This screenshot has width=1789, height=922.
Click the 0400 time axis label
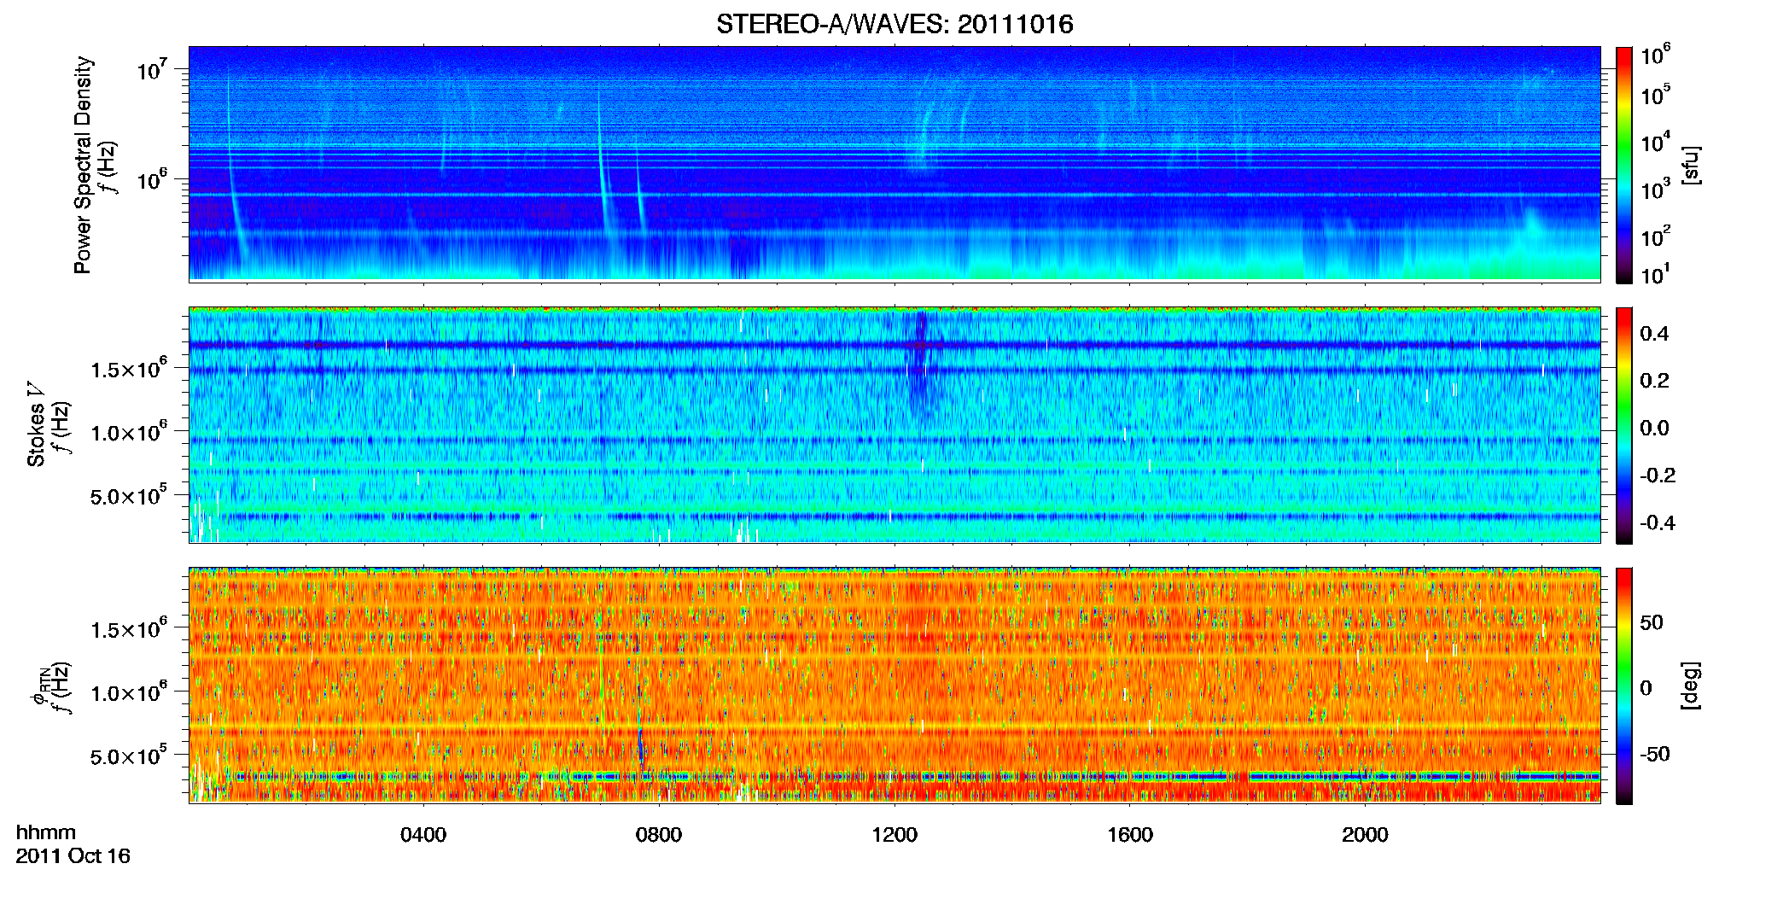point(423,835)
